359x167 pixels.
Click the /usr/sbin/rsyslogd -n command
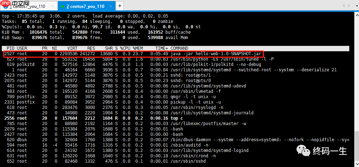[197, 108]
